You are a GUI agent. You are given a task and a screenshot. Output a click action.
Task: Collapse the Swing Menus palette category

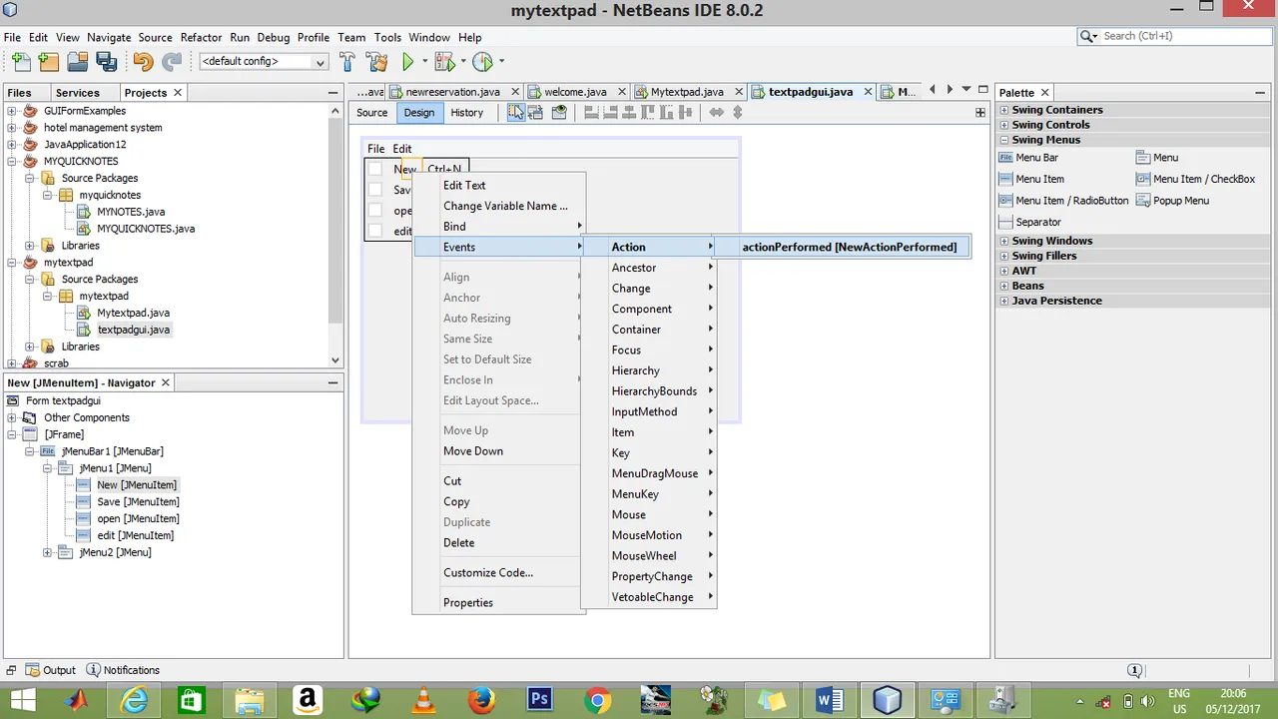tap(1004, 140)
